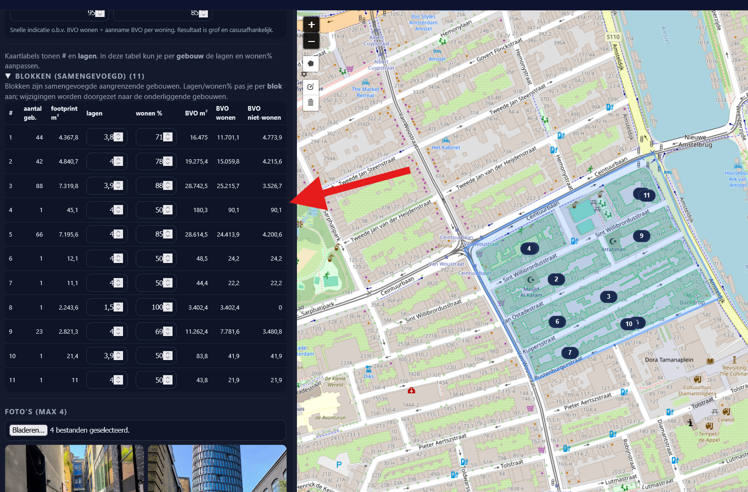Click block marker 4 on the map
Viewport: 748px width, 492px height.
(529, 248)
